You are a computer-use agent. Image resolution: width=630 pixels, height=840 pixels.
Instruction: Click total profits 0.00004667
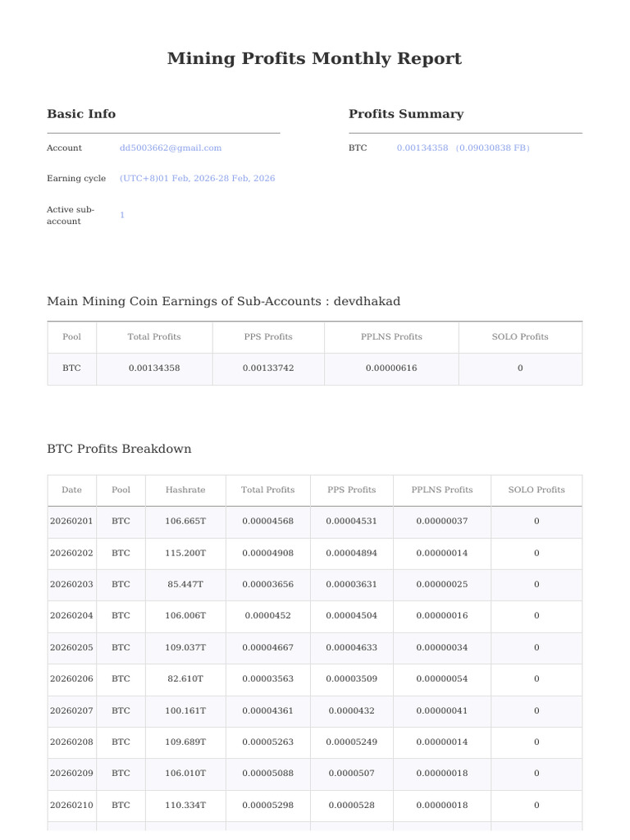click(268, 648)
